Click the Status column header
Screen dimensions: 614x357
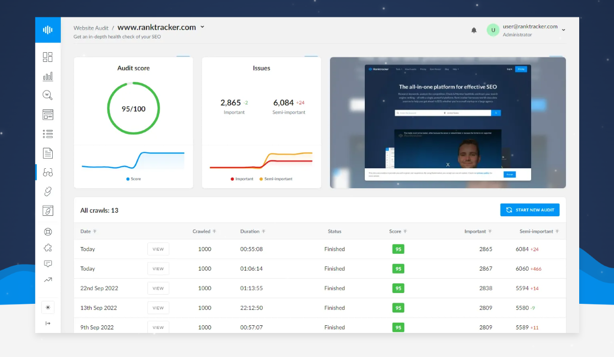[335, 232]
